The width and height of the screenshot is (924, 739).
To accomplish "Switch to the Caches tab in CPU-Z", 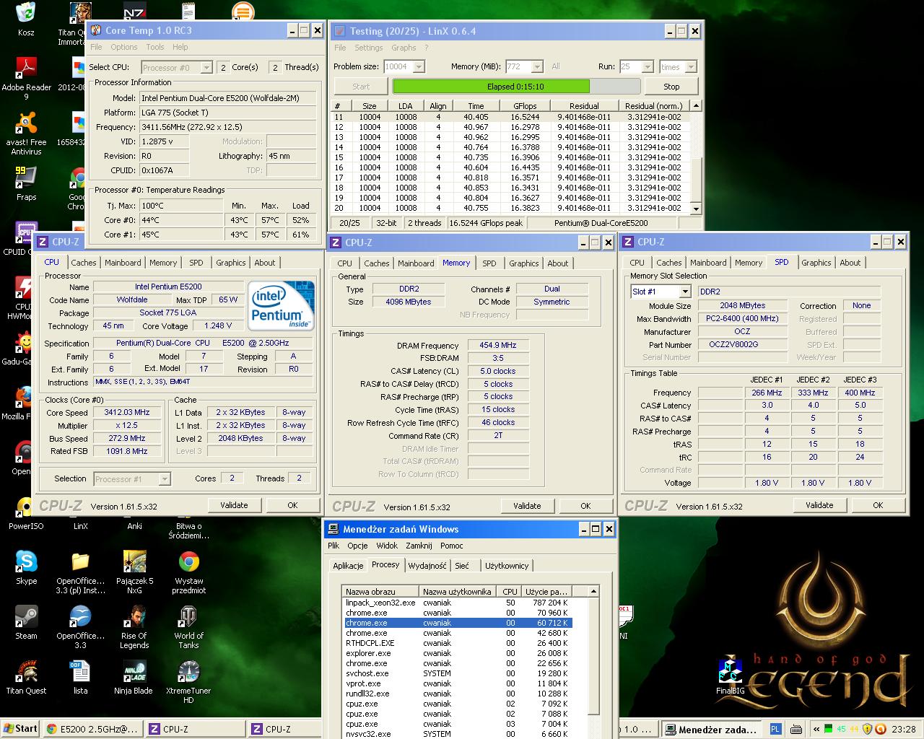I will tap(84, 263).
